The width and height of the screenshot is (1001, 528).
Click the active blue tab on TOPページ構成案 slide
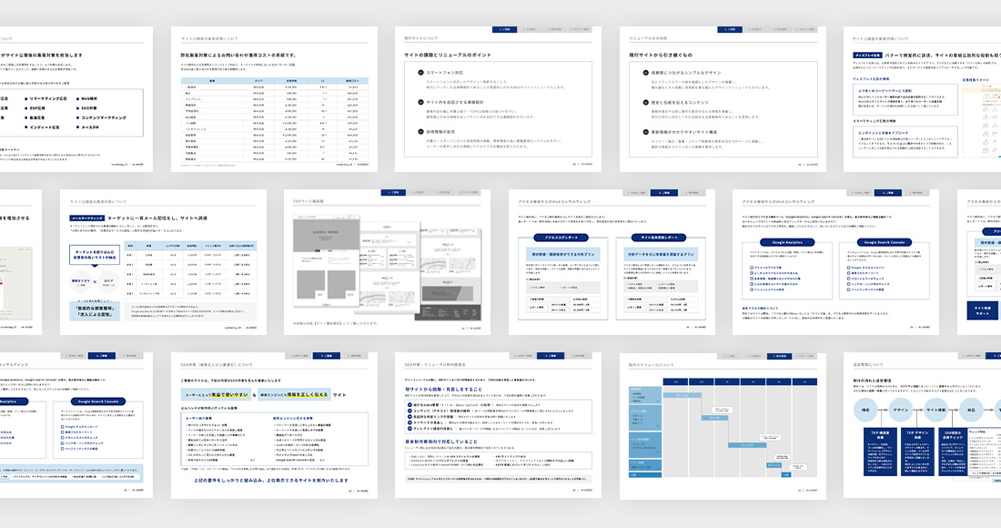(x=393, y=192)
